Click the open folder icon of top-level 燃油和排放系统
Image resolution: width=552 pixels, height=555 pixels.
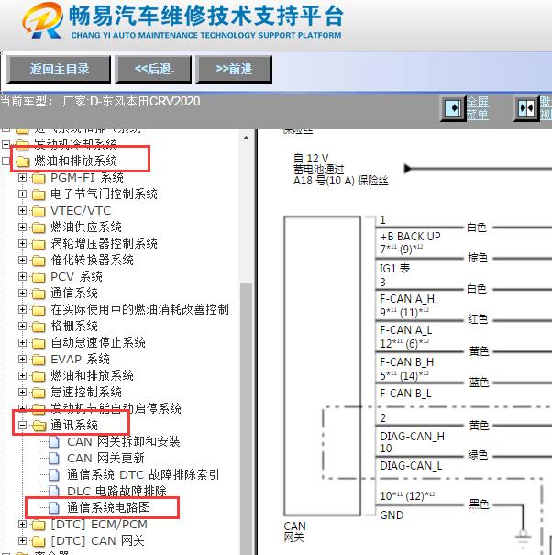pyautogui.click(x=22, y=161)
